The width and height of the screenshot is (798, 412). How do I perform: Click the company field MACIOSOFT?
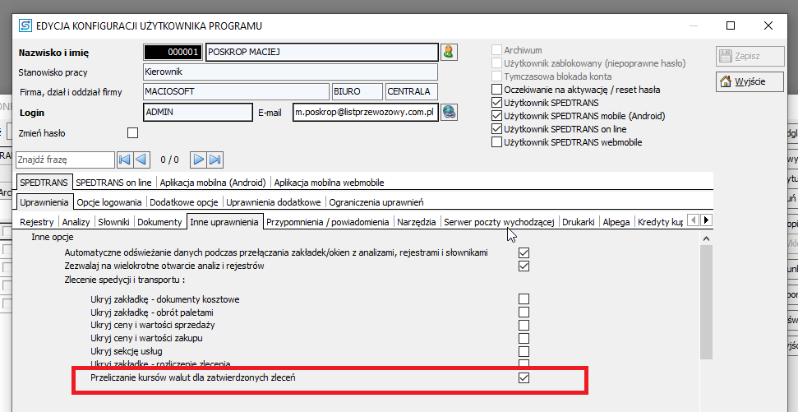236,91
